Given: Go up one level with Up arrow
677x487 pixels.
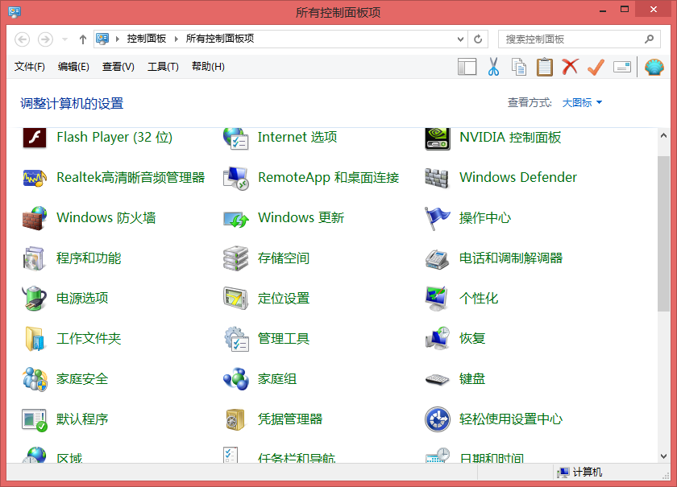Looking at the screenshot, I should pyautogui.click(x=82, y=39).
